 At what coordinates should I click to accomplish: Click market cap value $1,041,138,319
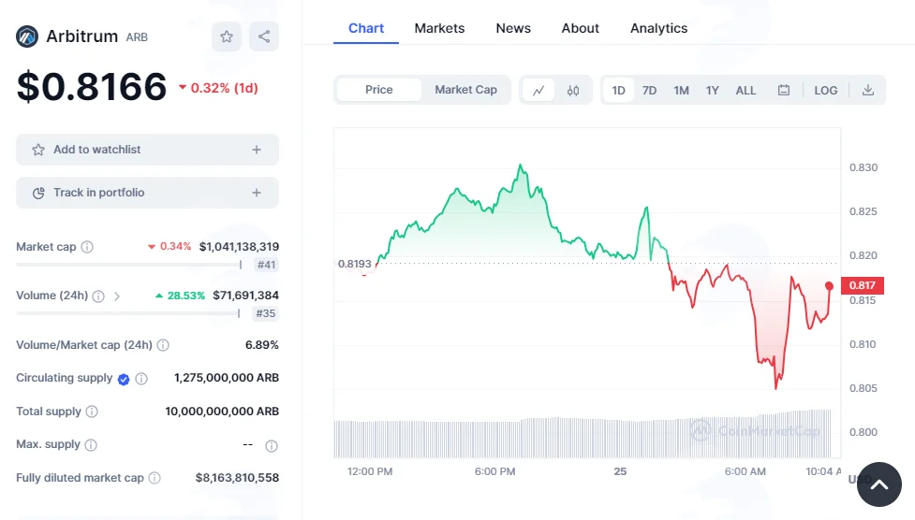click(239, 247)
